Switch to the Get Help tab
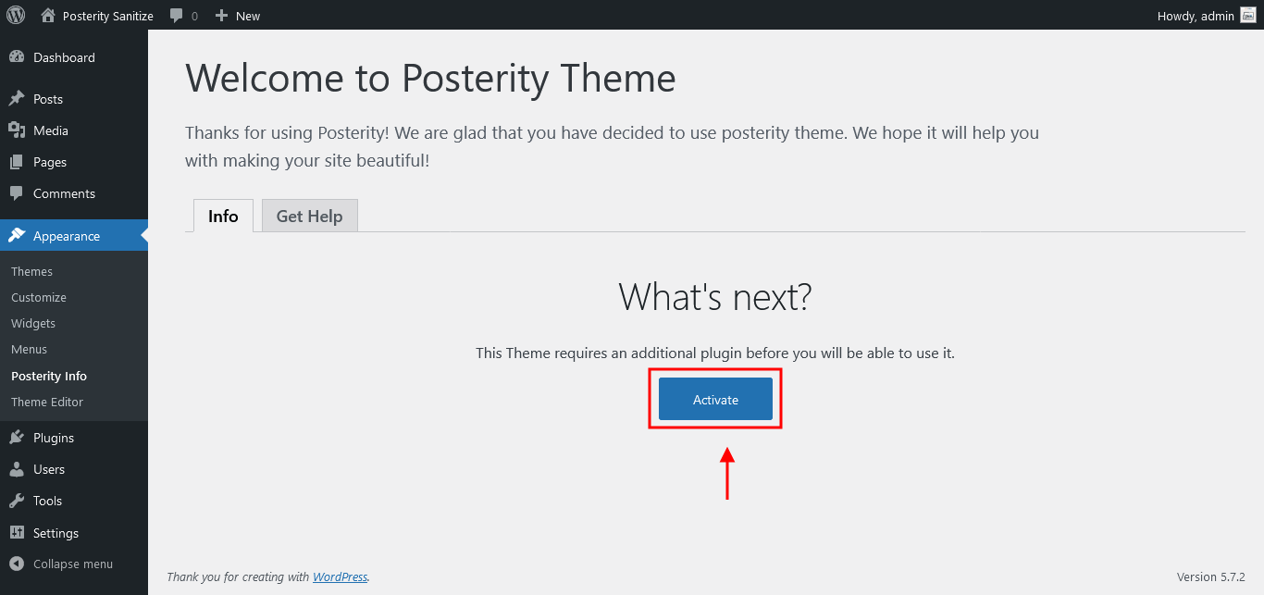The height and width of the screenshot is (595, 1264). coord(310,216)
